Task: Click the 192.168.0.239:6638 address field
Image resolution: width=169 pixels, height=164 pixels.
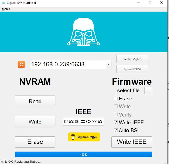Action: 68,64
